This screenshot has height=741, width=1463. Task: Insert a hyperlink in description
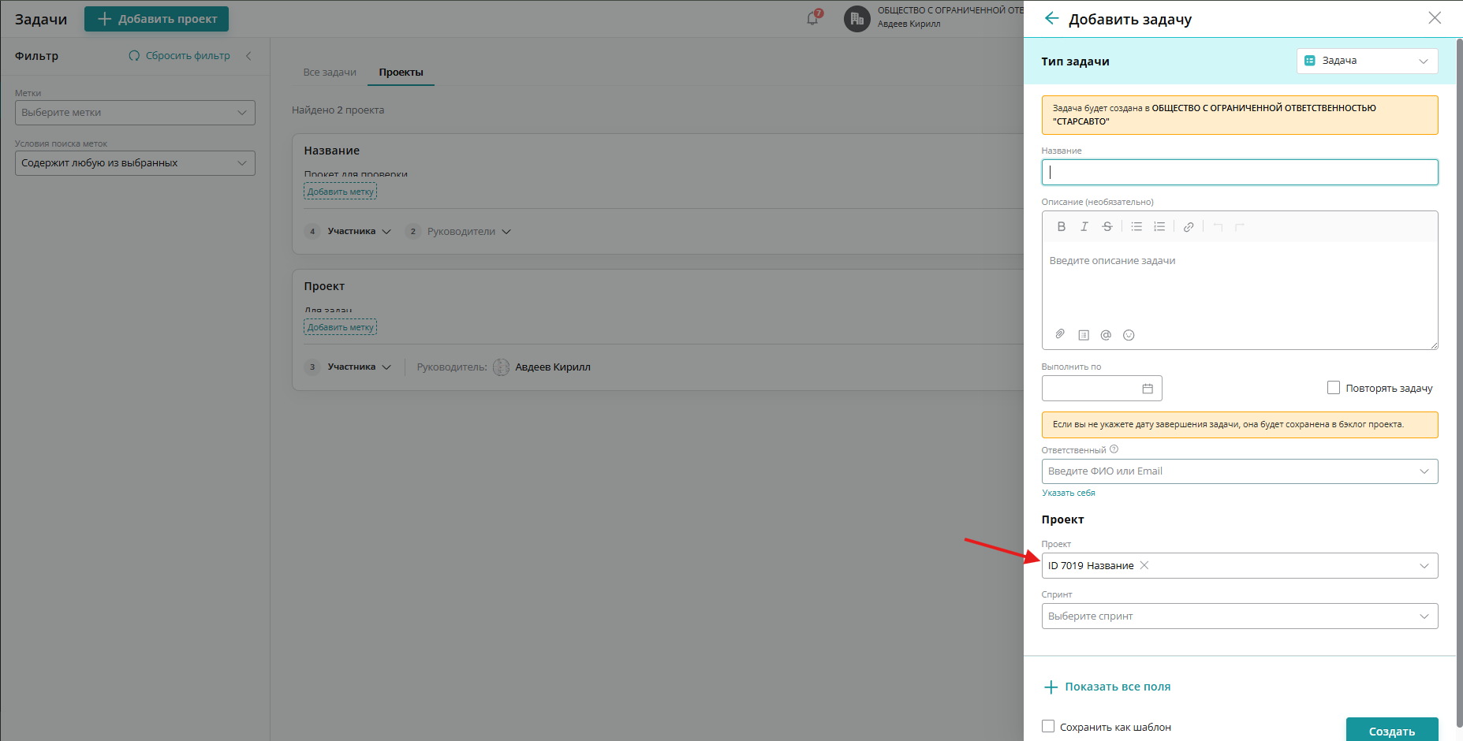(x=1189, y=227)
